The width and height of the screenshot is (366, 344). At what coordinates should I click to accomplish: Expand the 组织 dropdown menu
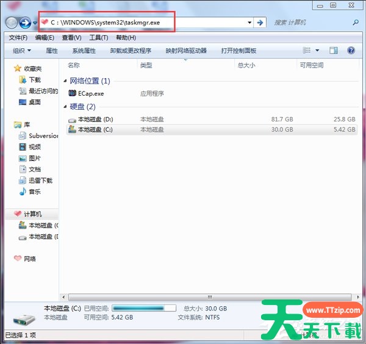21,51
